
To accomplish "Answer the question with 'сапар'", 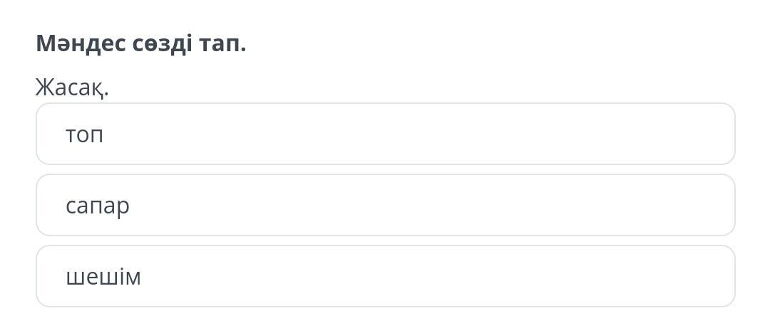I will [x=385, y=205].
